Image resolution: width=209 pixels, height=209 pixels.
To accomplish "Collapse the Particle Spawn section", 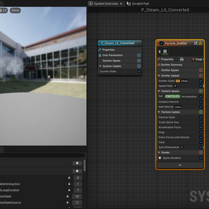I will (x=159, y=91).
